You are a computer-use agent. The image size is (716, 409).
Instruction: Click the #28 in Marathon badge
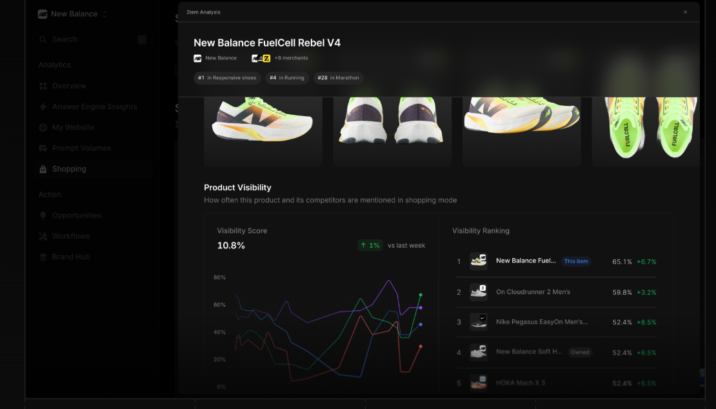[x=338, y=77]
